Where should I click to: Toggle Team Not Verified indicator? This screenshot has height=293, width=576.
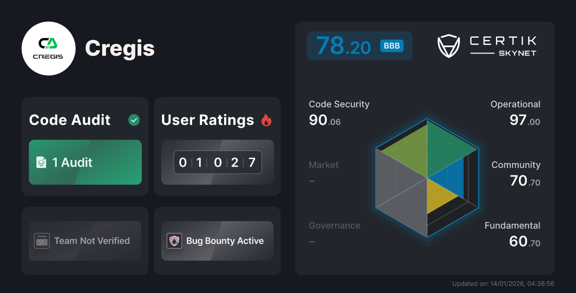point(85,241)
